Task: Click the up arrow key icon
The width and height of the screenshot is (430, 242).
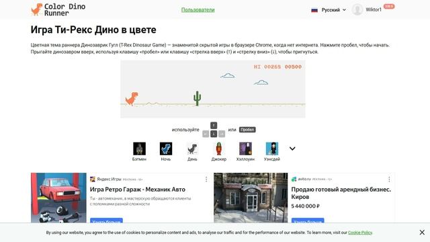Action: (x=214, y=126)
